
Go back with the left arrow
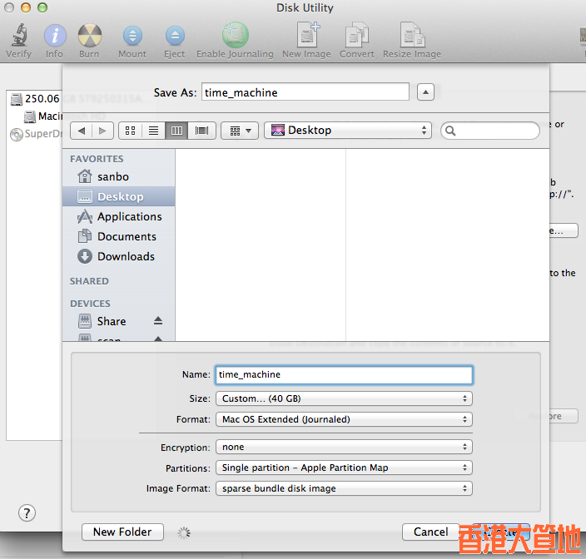[81, 131]
